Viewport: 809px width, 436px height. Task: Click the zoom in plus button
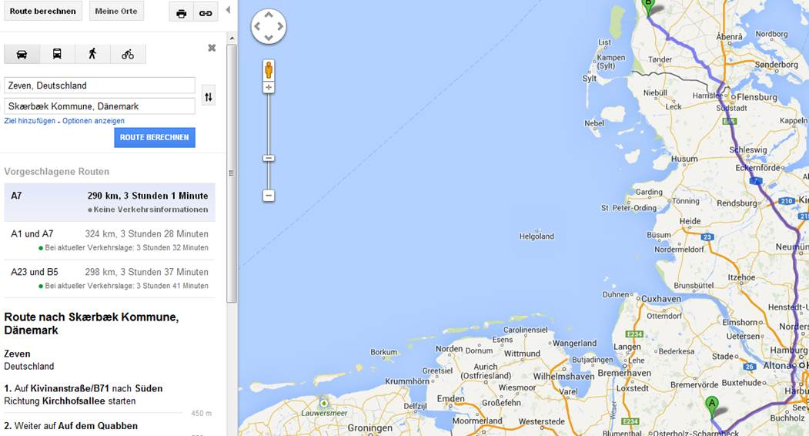coord(269,87)
